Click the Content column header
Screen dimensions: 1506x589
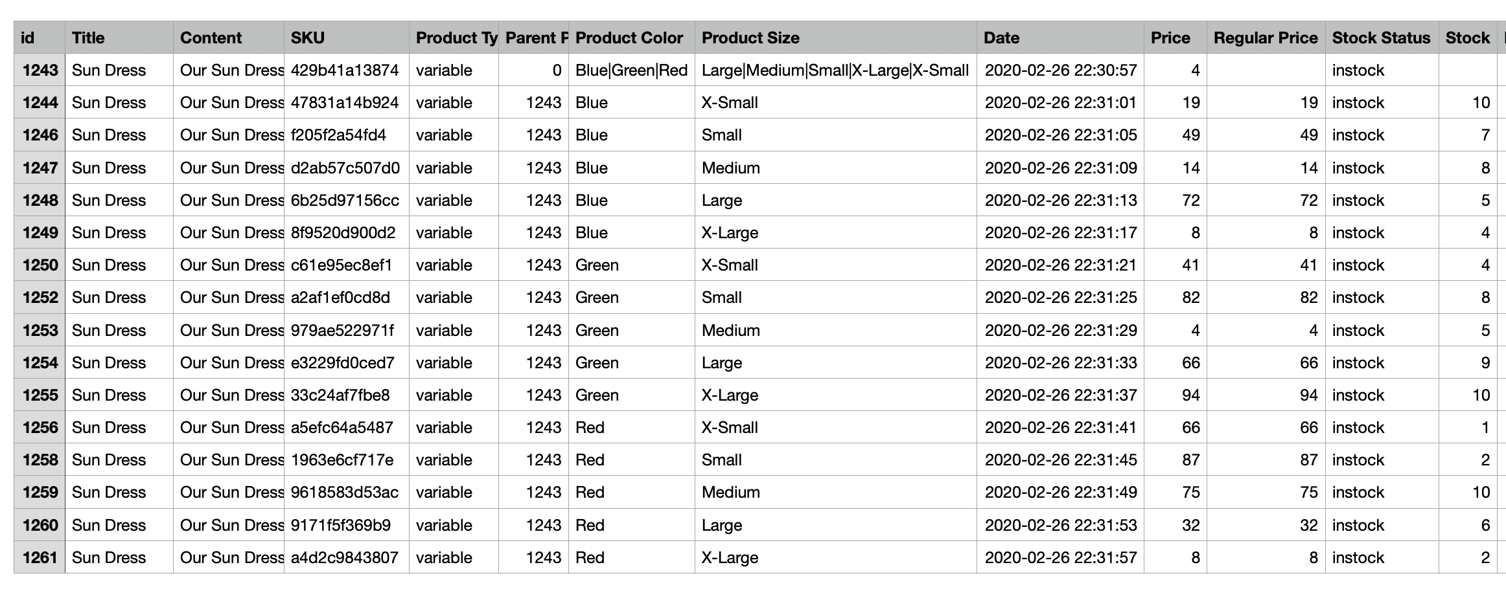pyautogui.click(x=228, y=38)
